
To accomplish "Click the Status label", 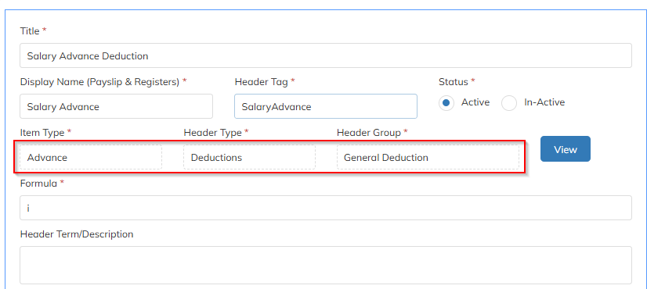I will tap(454, 81).
